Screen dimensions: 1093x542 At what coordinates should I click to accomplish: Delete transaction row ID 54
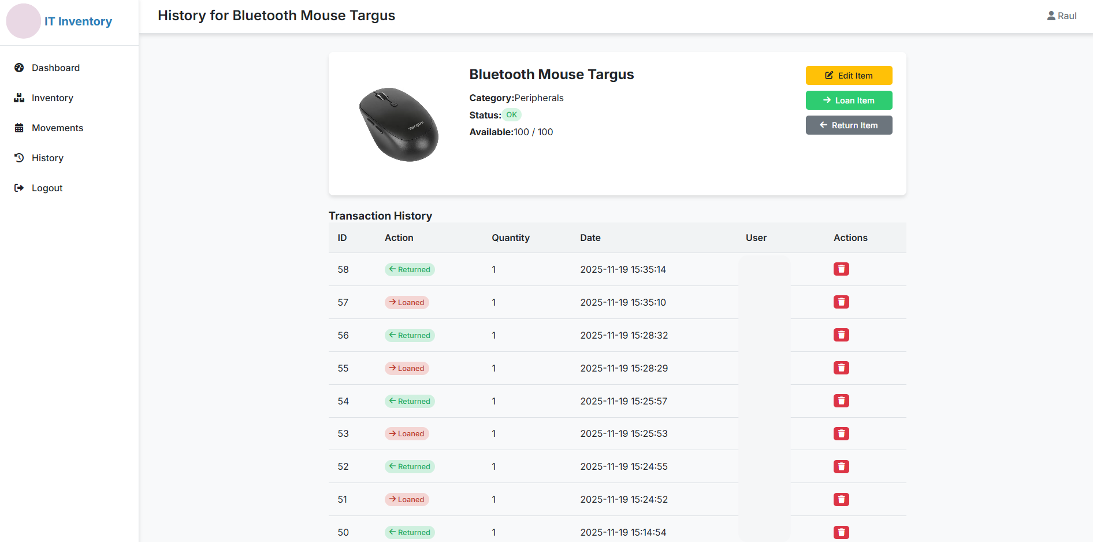point(841,400)
